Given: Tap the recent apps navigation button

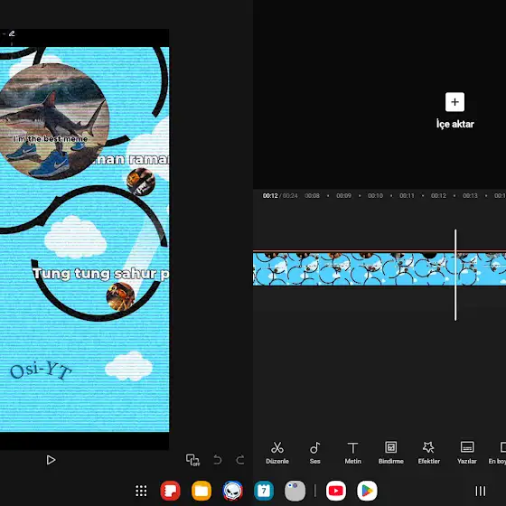Looking at the screenshot, I should point(481,491).
